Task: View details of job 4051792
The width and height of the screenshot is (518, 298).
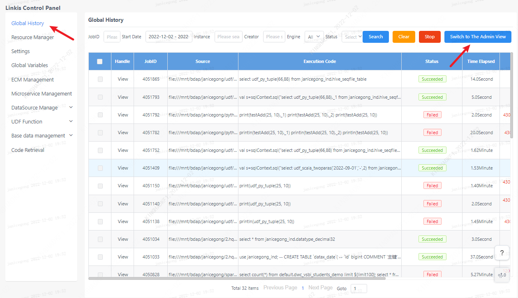Action: (x=123, y=115)
